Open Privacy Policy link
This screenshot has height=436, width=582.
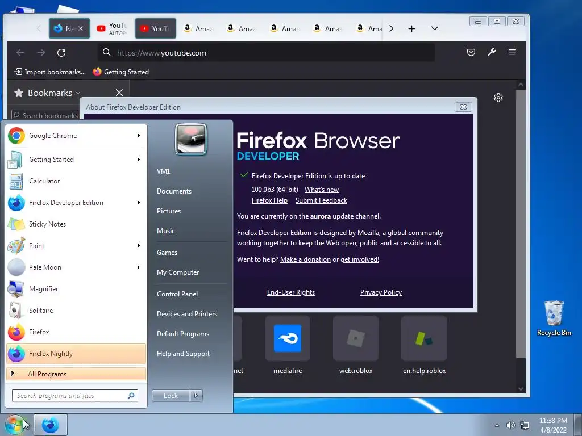tap(381, 292)
